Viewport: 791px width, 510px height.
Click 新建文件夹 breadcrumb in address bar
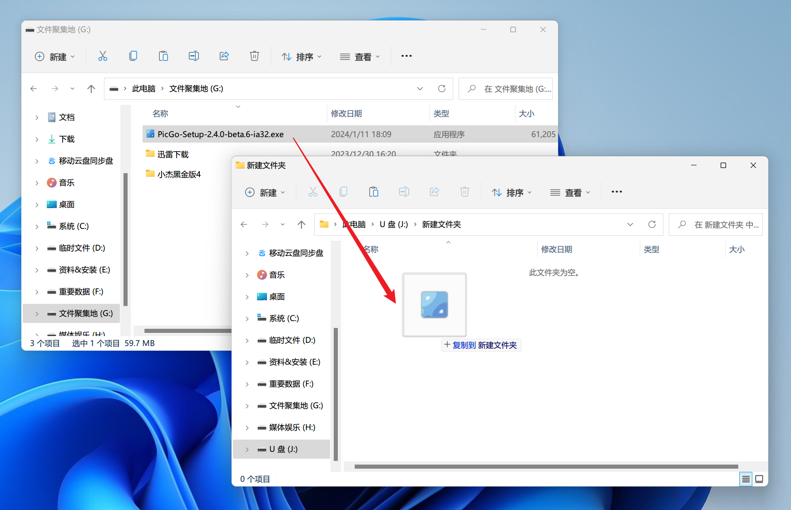(x=441, y=224)
